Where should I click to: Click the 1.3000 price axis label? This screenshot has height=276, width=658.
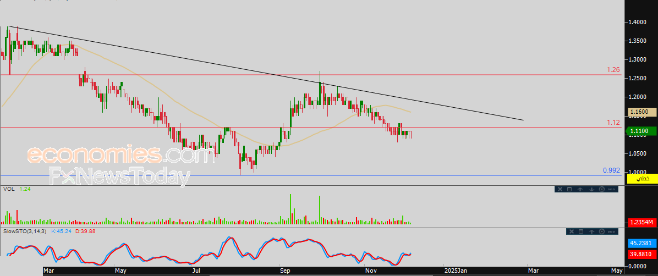tap(637, 59)
